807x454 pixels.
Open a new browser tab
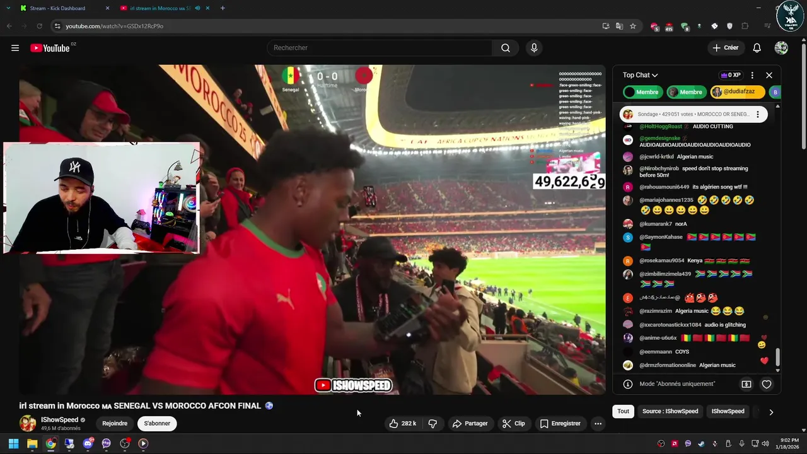(223, 8)
